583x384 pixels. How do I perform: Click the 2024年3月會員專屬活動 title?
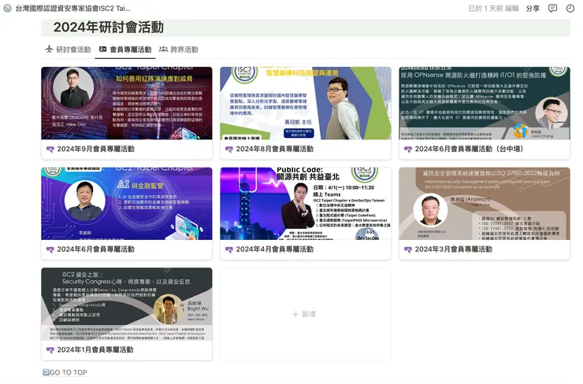(453, 249)
